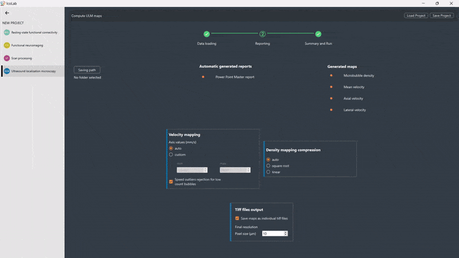Select linear density mapping compression
Image resolution: width=459 pixels, height=258 pixels.
coord(269,172)
